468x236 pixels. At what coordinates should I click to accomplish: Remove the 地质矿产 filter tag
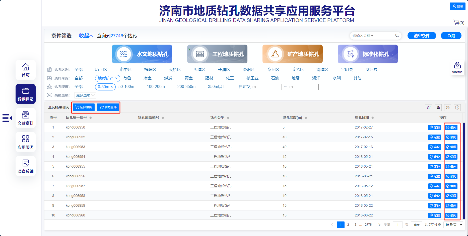coord(116,78)
